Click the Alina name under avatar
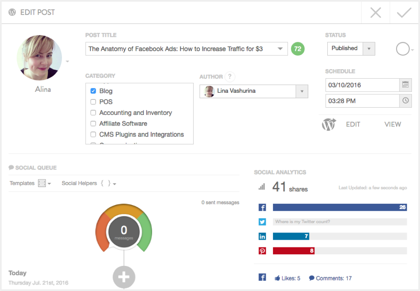The height and width of the screenshot is (291, 420). [43, 89]
